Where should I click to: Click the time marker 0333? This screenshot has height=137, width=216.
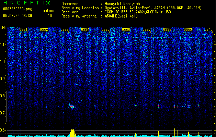65,29
